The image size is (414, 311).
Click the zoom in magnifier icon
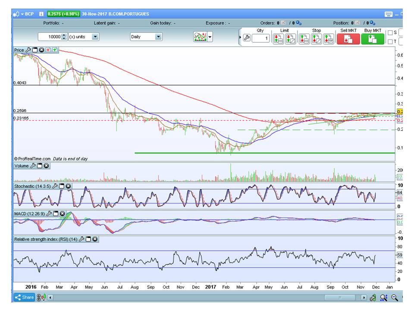click(383, 297)
